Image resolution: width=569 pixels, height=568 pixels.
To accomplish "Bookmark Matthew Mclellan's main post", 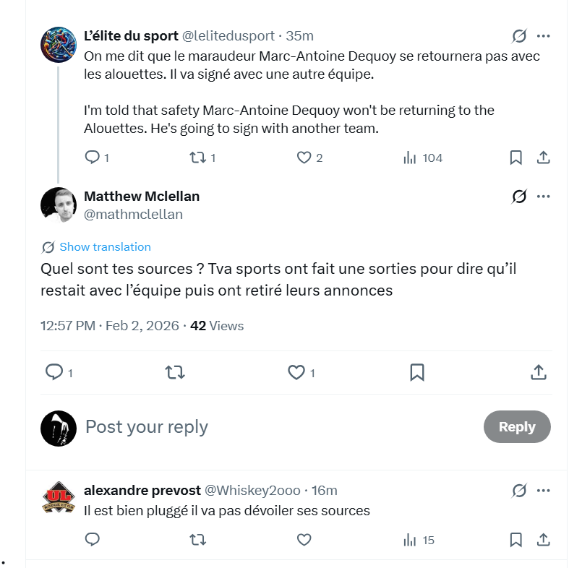I will pos(416,372).
